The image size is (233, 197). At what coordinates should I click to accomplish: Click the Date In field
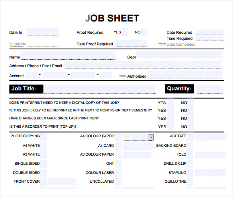point(43,32)
